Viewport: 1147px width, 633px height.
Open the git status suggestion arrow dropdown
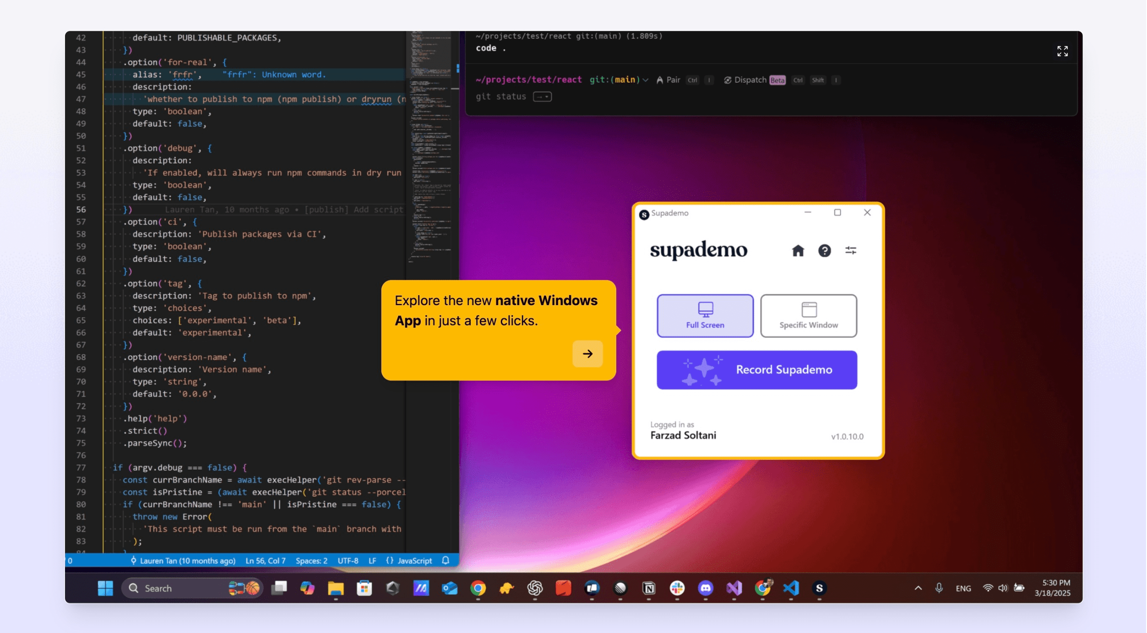[542, 96]
